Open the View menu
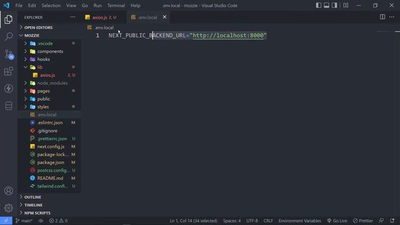400x225 pixels. click(71, 6)
